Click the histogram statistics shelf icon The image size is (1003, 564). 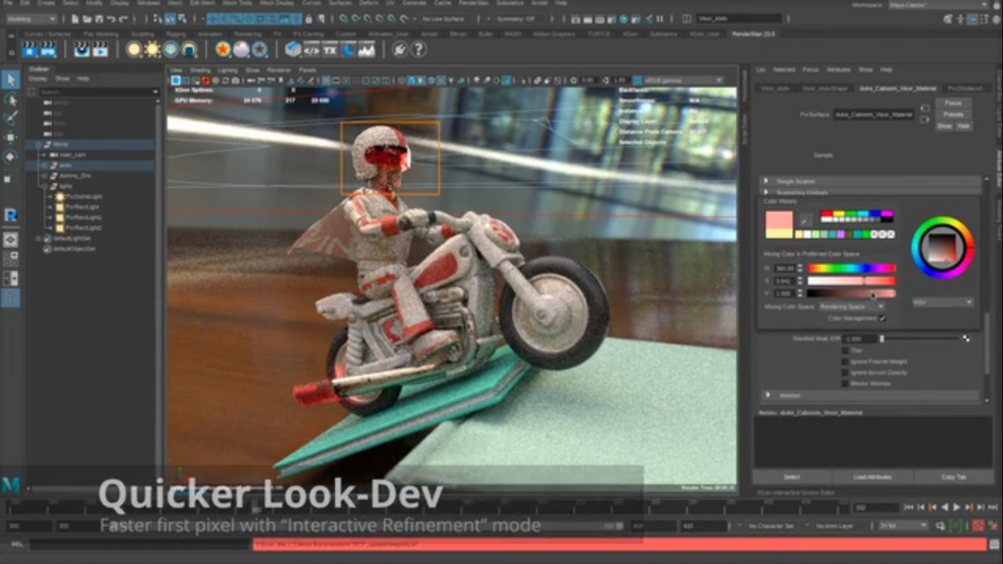(x=366, y=49)
